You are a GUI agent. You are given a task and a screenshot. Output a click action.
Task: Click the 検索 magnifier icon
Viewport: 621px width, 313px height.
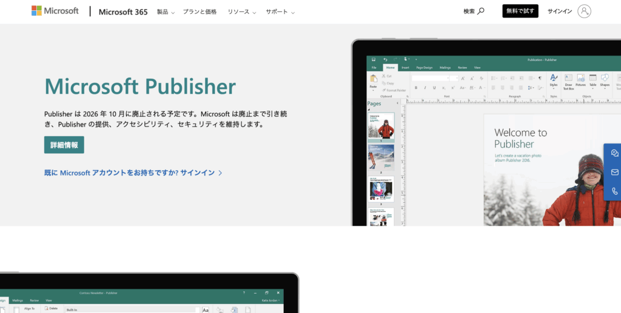(x=481, y=11)
